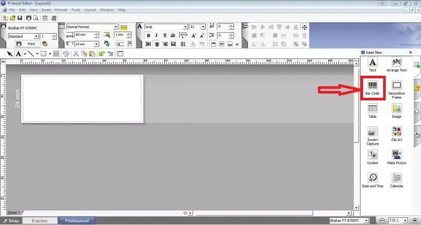Switch to the Express mode tab
The image size is (421, 225).
40,221
